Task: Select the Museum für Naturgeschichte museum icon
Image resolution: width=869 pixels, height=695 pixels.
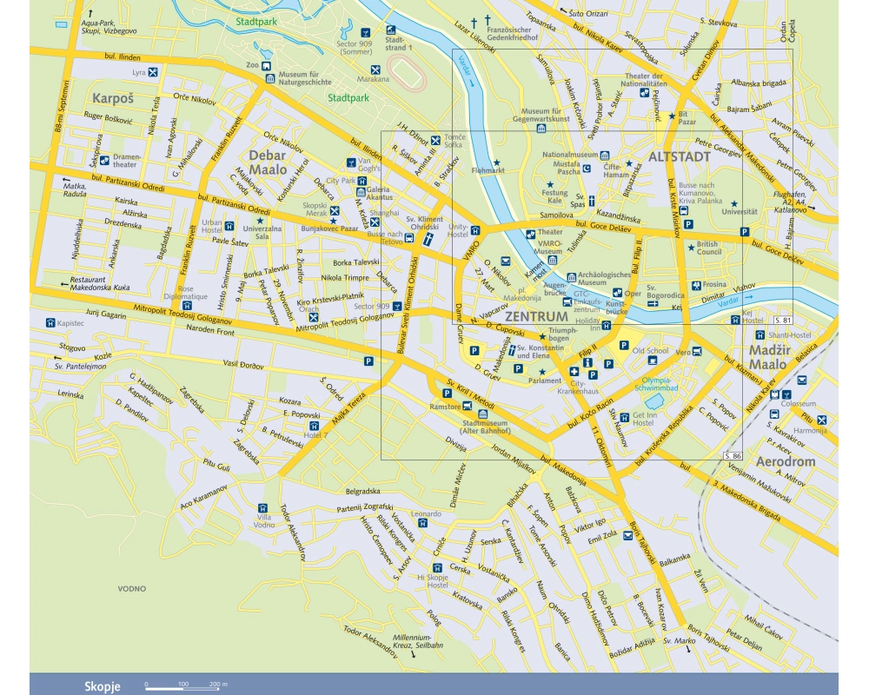Action: 270,79
